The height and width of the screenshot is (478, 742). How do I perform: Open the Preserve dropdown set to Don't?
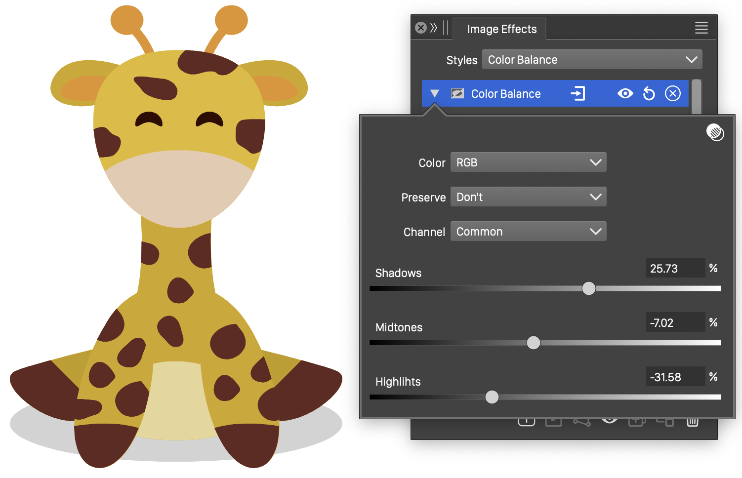(x=528, y=197)
